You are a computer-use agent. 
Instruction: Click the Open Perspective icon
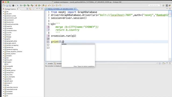tap(164, 5)
